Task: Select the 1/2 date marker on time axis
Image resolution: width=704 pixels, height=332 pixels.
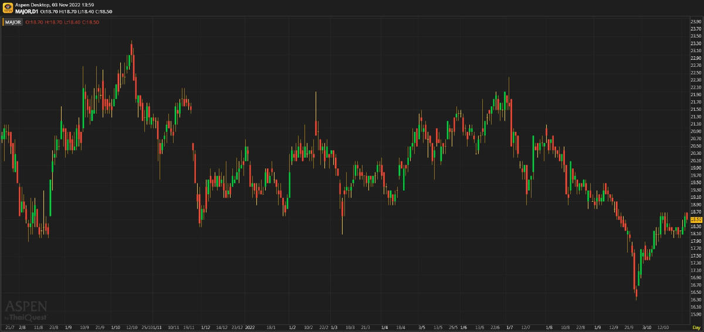Action: pyautogui.click(x=292, y=327)
